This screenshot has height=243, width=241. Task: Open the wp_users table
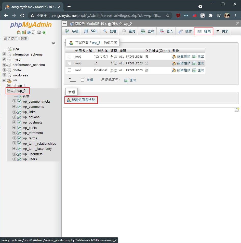[x=30, y=159]
